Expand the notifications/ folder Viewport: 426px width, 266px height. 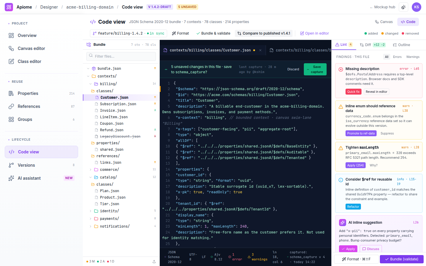(x=91, y=226)
